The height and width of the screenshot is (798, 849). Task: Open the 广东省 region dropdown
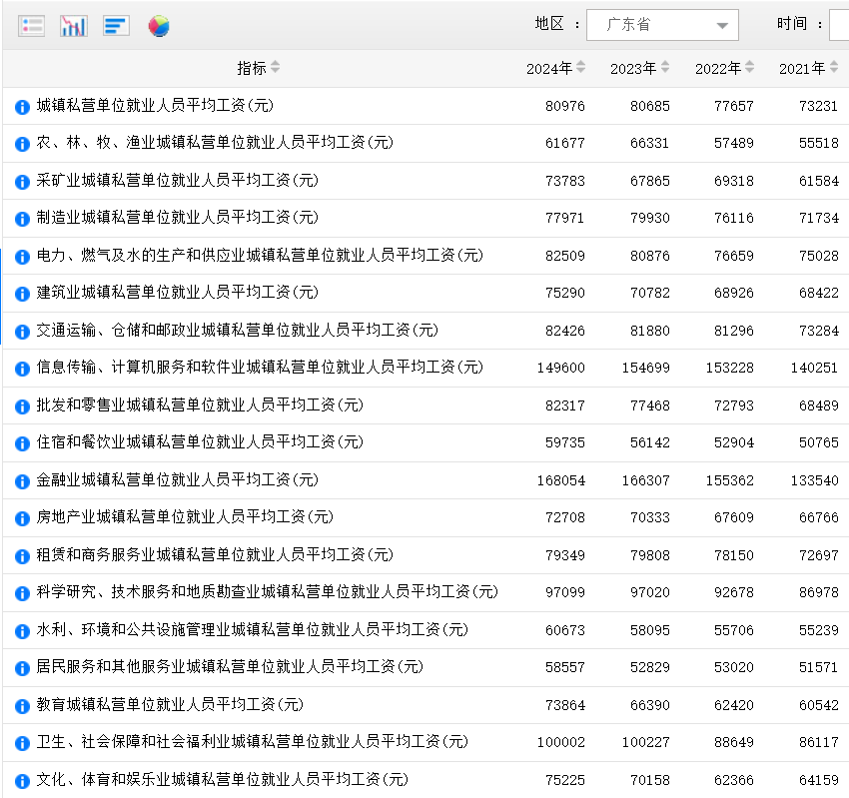pos(662,25)
